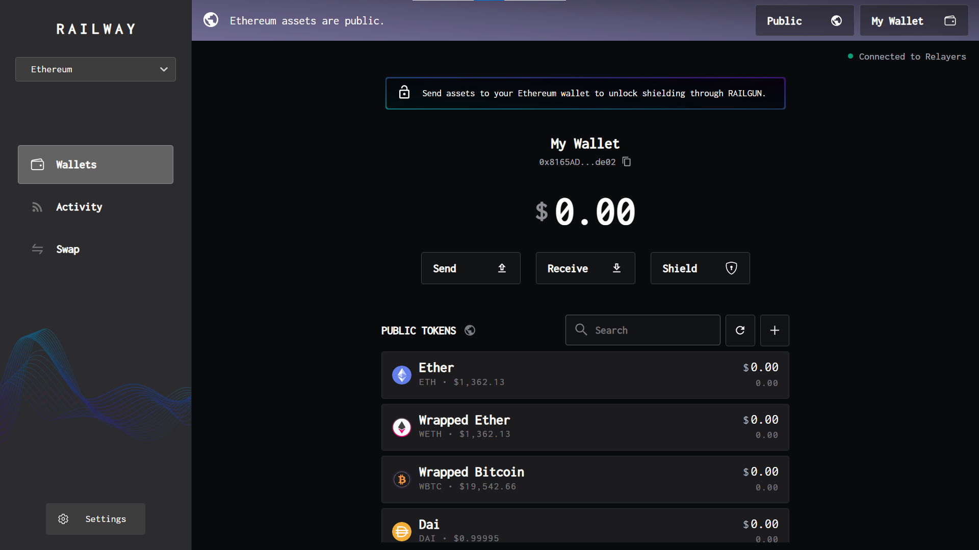
Task: Select the Ether token row
Action: pos(585,375)
